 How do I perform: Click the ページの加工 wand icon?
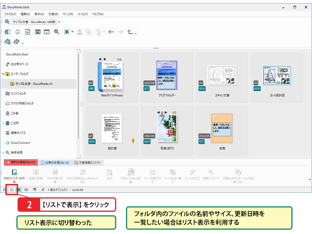pos(192,174)
